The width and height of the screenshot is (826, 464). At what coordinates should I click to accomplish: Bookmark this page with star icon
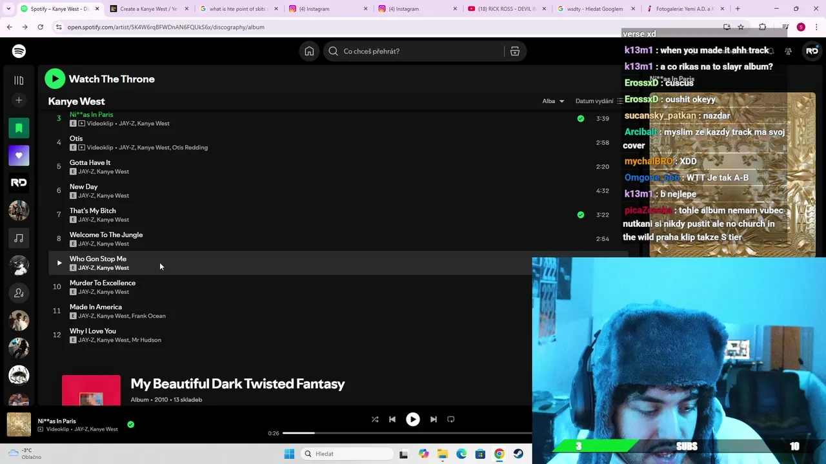(x=741, y=27)
